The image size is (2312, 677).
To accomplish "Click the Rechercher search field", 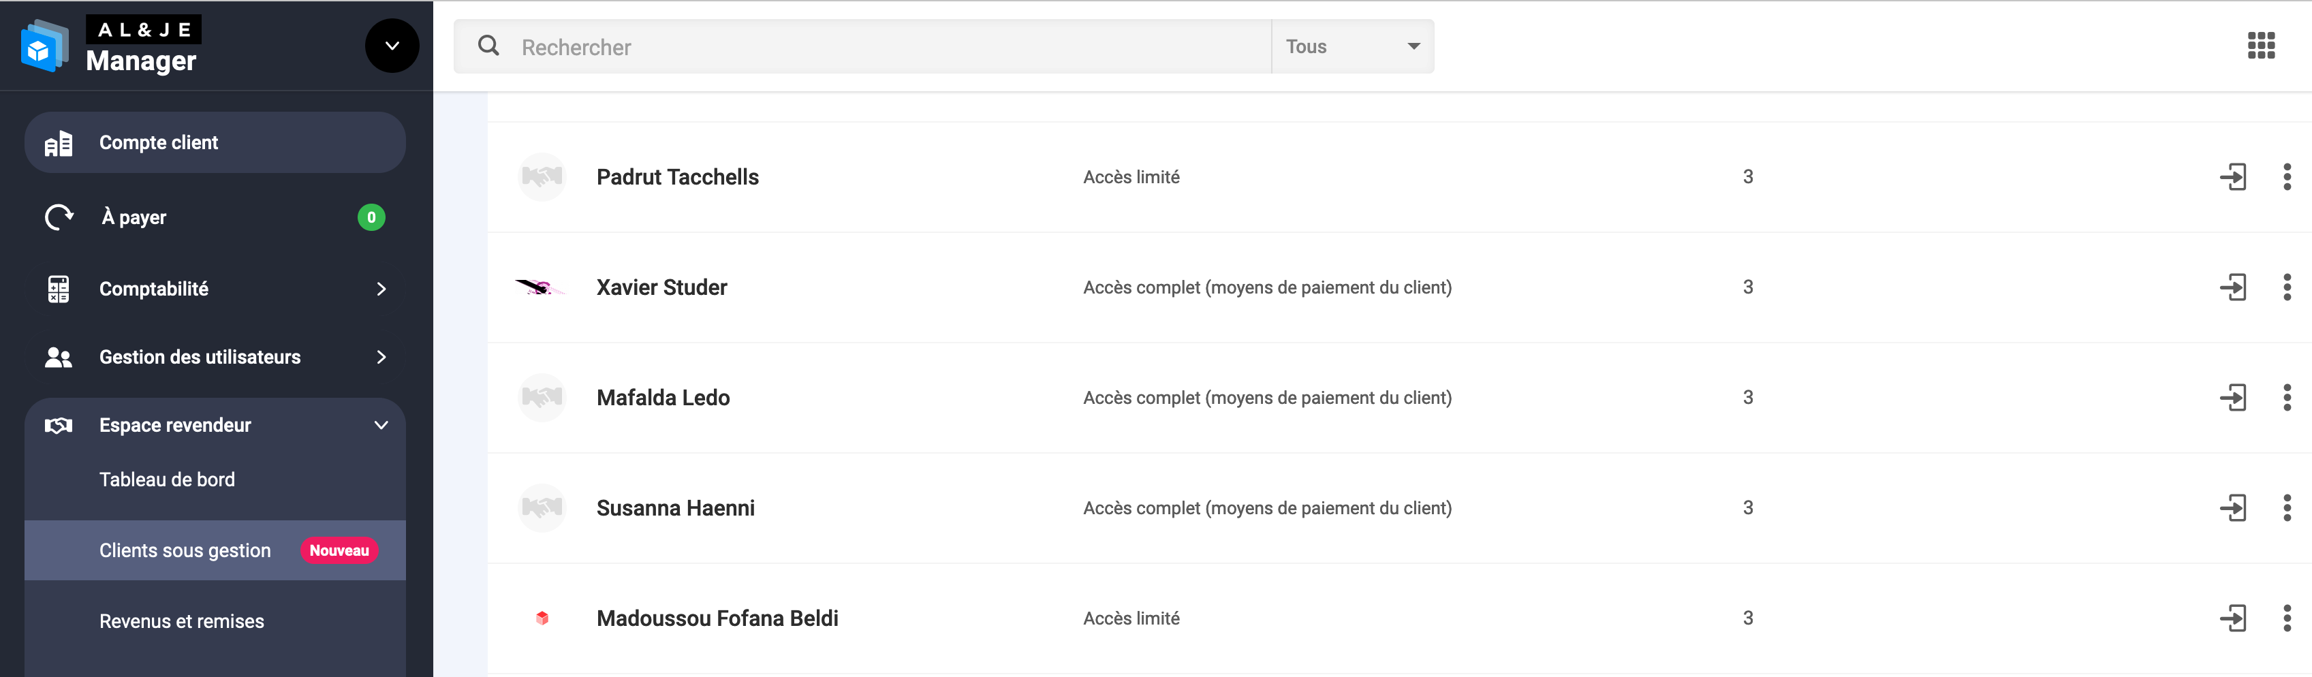I will pos(888,47).
